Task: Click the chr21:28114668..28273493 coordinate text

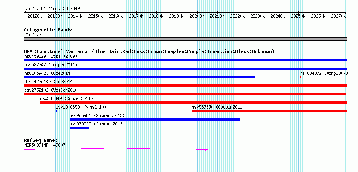Action: [x=53, y=9]
